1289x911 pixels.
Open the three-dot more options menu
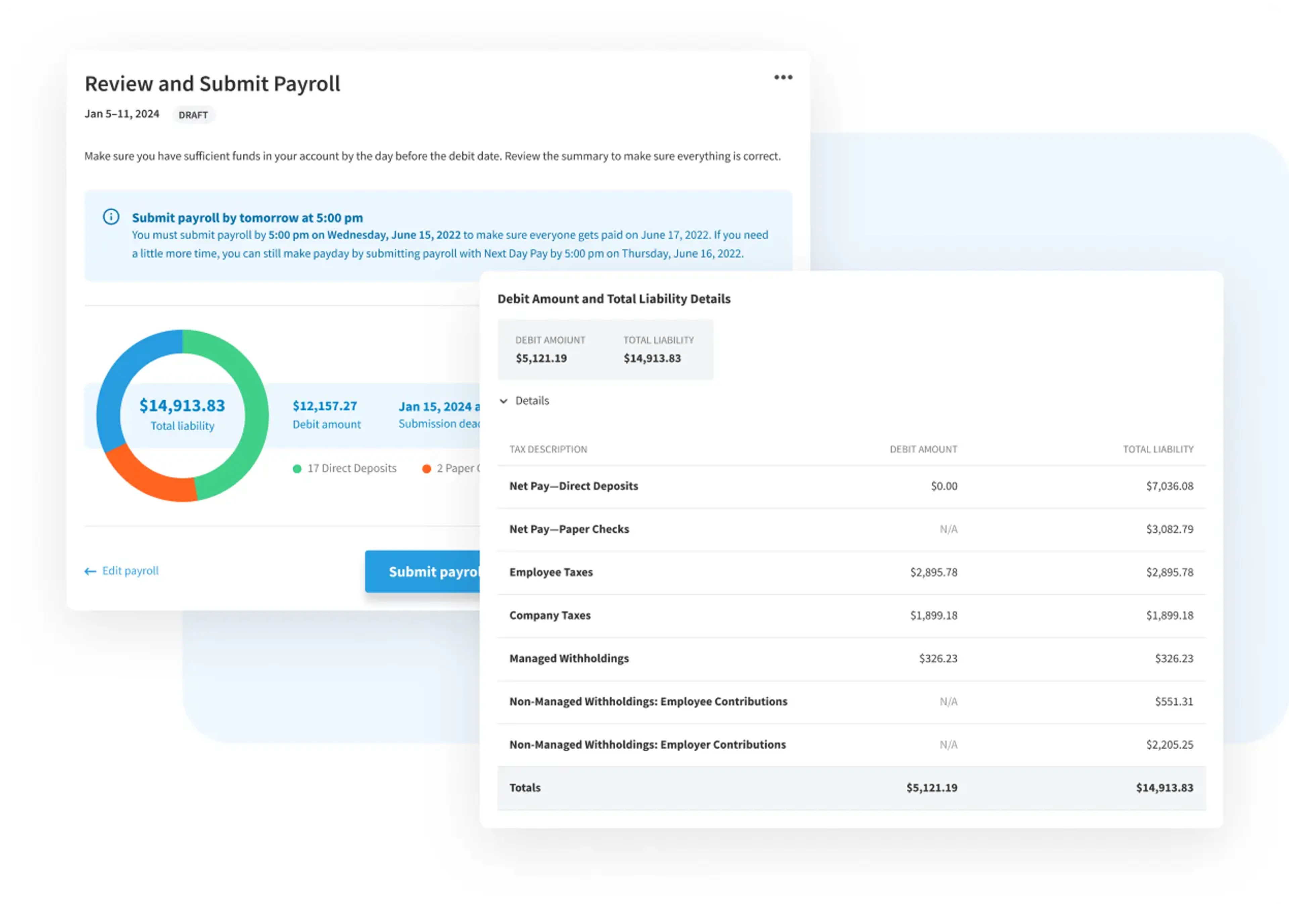click(x=783, y=77)
